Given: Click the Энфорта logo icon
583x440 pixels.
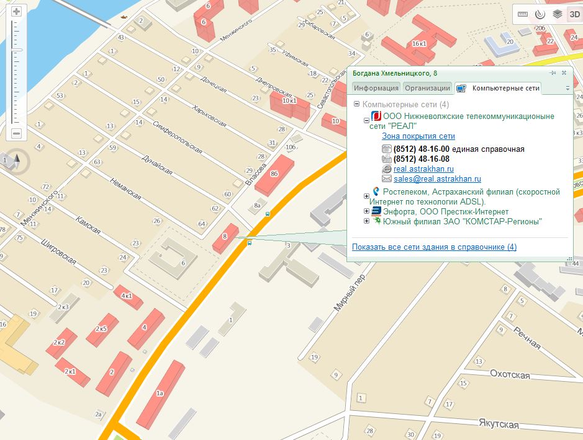Looking at the screenshot, I should [376, 211].
